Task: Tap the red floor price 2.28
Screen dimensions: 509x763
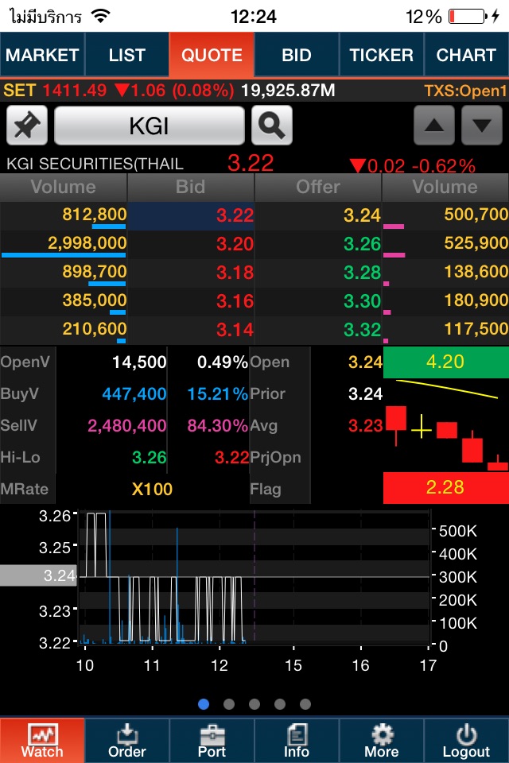Action: 445,487
